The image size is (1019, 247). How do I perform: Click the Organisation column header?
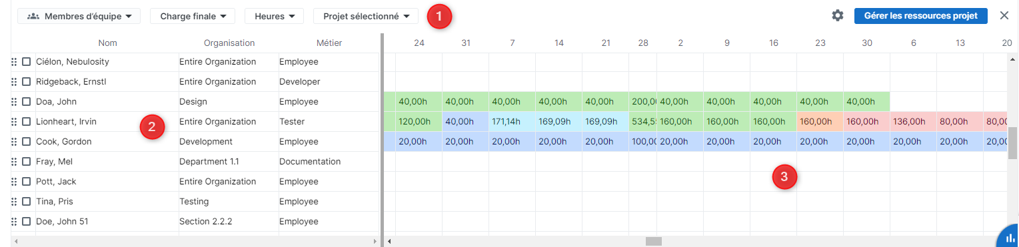(x=229, y=43)
